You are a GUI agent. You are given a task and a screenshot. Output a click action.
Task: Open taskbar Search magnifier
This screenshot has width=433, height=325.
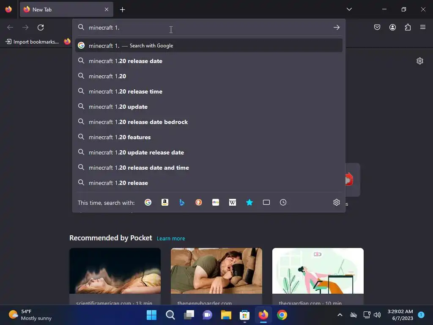tap(170, 315)
